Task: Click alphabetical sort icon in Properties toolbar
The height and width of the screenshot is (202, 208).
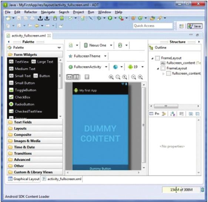Action: click(173, 114)
